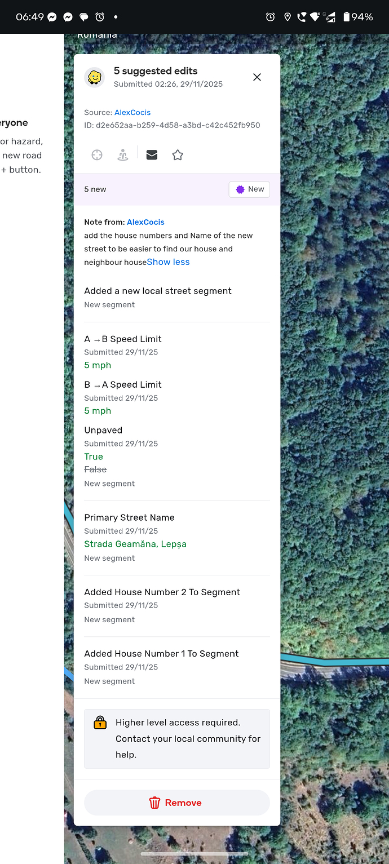Image resolution: width=389 pixels, height=864 pixels.
Task: Click the alarm icon in status bar
Action: tap(100, 17)
